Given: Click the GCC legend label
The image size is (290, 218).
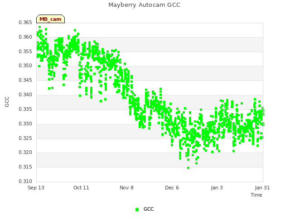Looking at the screenshot, I should pos(149,209).
